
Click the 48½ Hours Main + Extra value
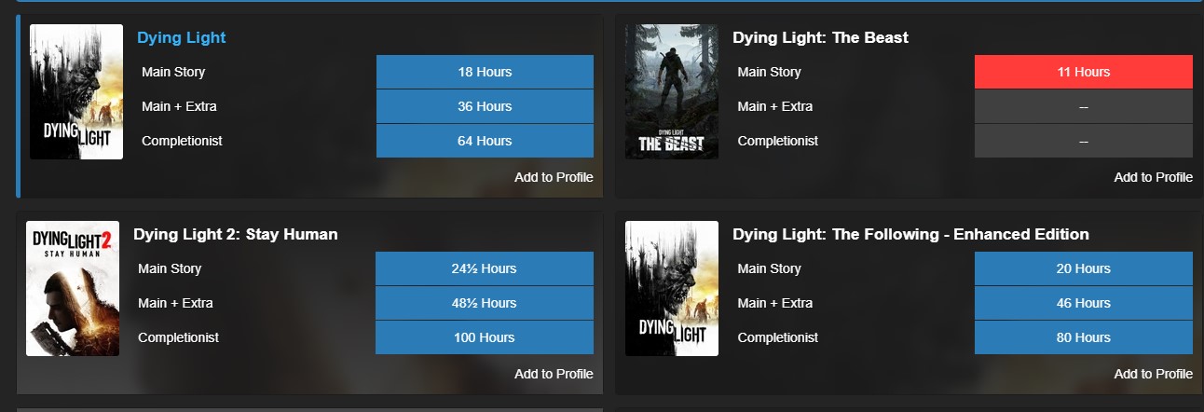click(485, 303)
